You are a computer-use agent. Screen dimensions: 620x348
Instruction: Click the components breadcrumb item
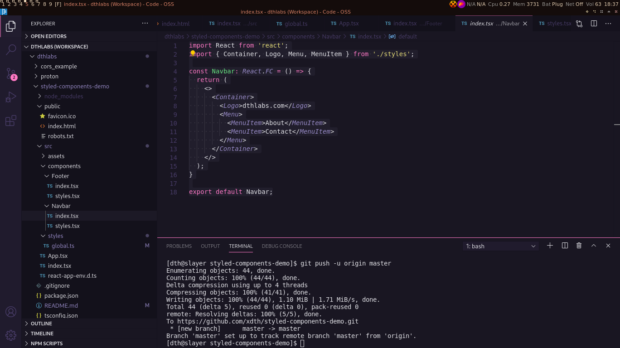click(299, 36)
